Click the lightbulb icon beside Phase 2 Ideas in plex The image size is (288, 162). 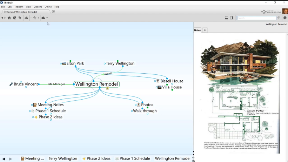[36, 117]
